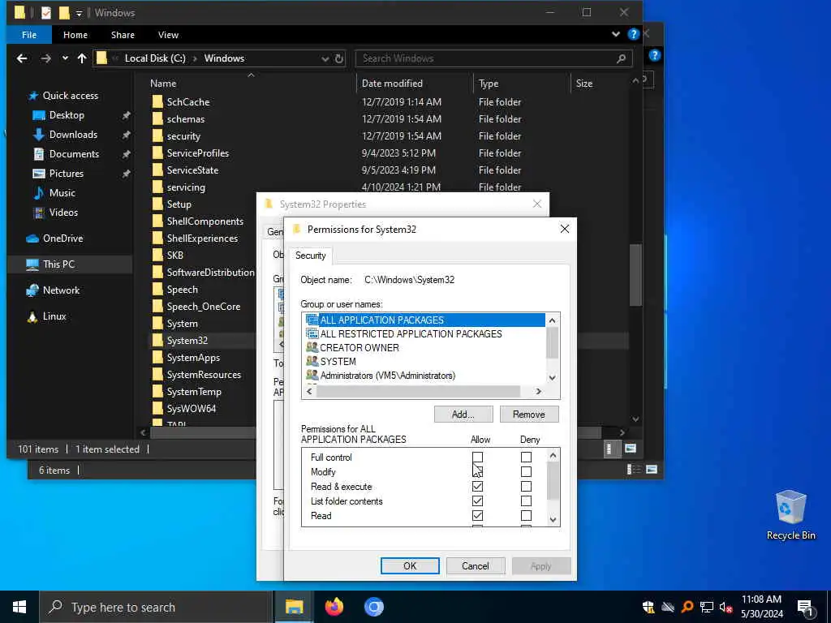Image resolution: width=831 pixels, height=623 pixels.
Task: Open Explorer help question mark
Action: tap(633, 34)
